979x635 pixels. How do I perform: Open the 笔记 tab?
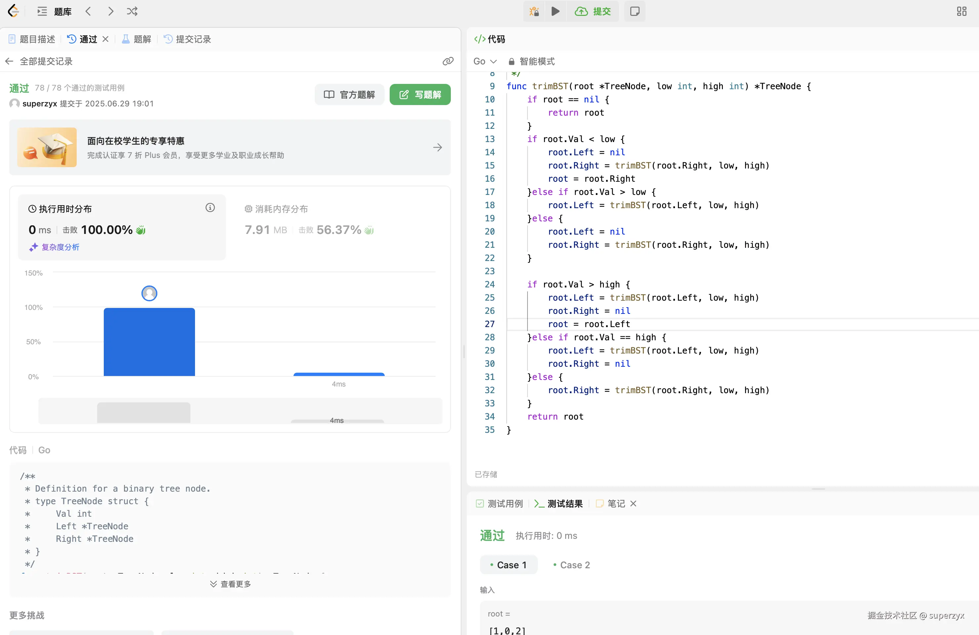[x=610, y=504]
